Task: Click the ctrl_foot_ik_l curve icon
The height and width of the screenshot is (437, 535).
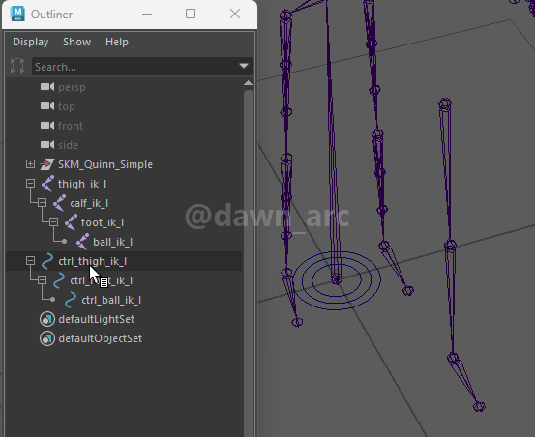Action: coord(59,280)
